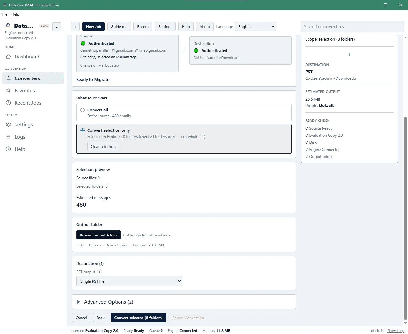Screen dimensions: 408x334
Task: Click '25.86 GB free on drive' text
Action: (x=95, y=245)
